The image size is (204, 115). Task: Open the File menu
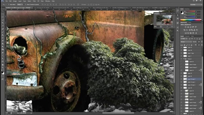click(6, 1)
